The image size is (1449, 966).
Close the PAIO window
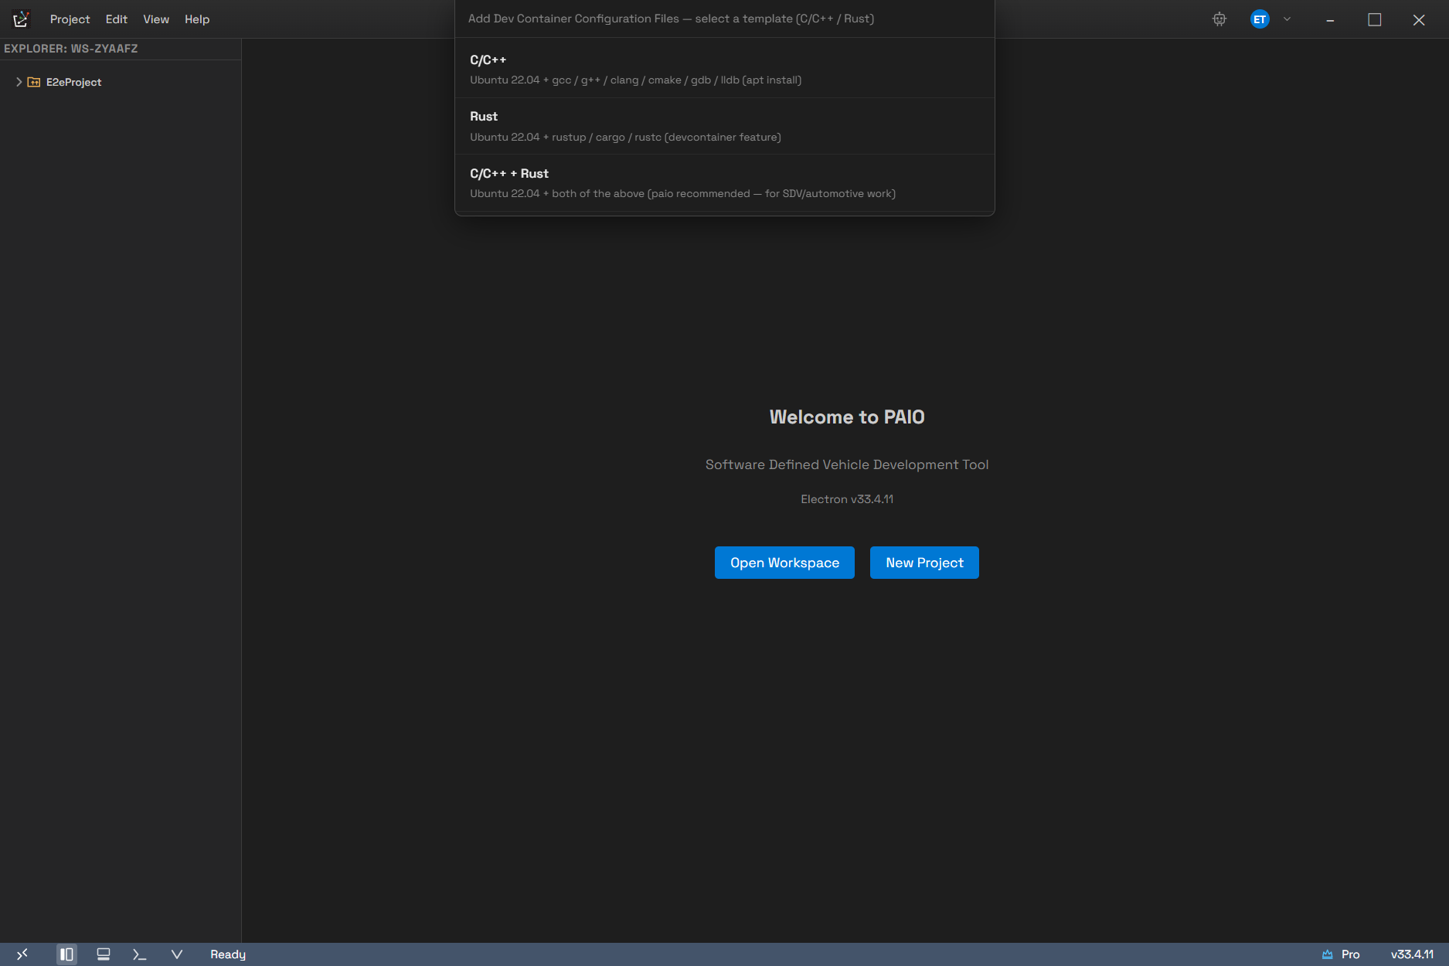(1419, 19)
